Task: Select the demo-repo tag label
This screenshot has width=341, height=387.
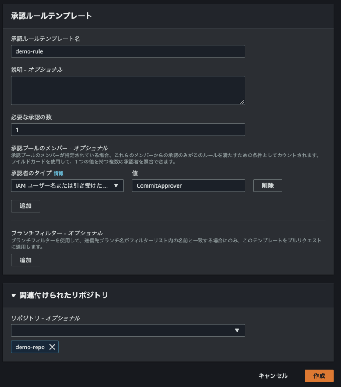Action: 30,347
